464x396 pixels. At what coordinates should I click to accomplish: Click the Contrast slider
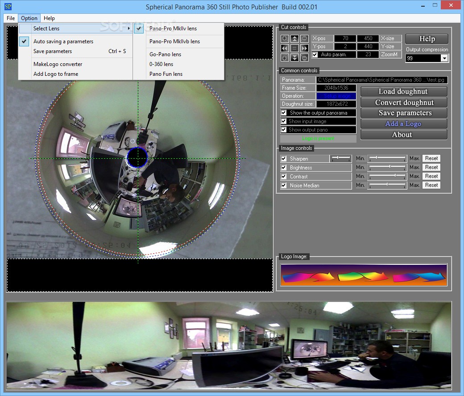[x=387, y=176]
